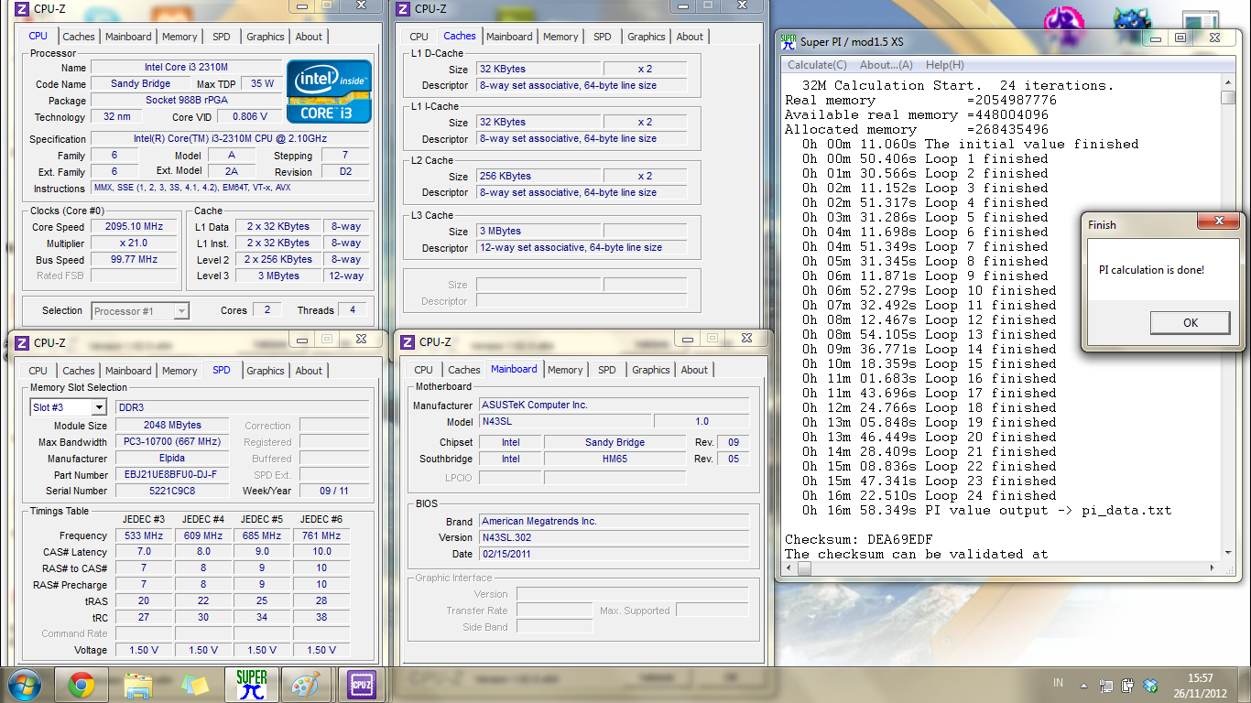The width and height of the screenshot is (1251, 703).
Task: Click Show desktop strip beside the clock
Action: 1245,686
